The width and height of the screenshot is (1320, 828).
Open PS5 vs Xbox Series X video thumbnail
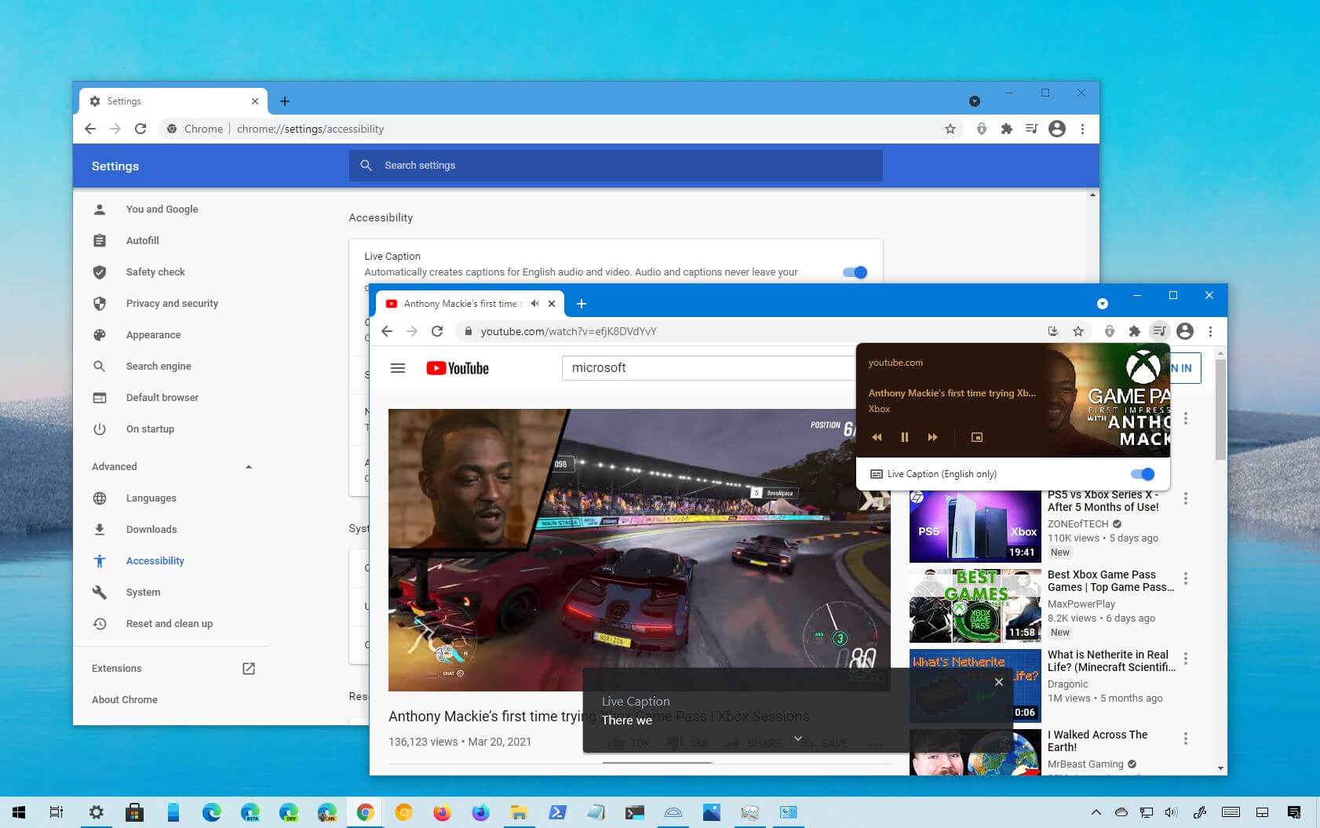(975, 526)
